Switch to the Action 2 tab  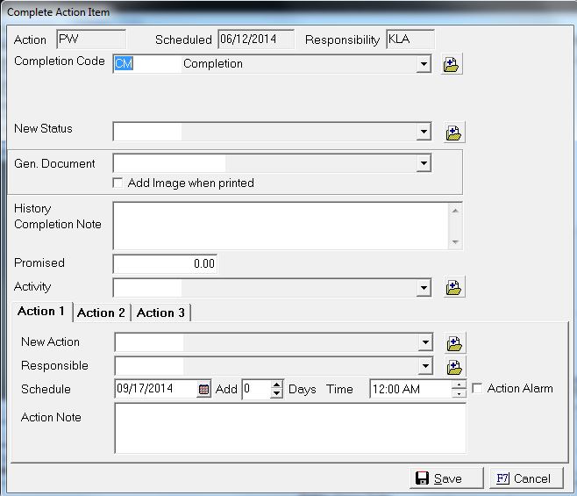point(101,313)
